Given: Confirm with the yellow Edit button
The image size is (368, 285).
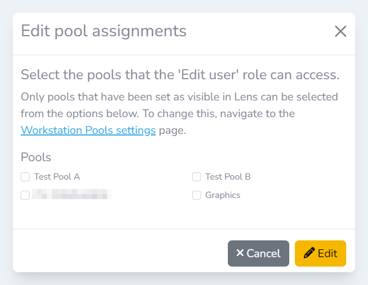Looking at the screenshot, I should coord(320,253).
